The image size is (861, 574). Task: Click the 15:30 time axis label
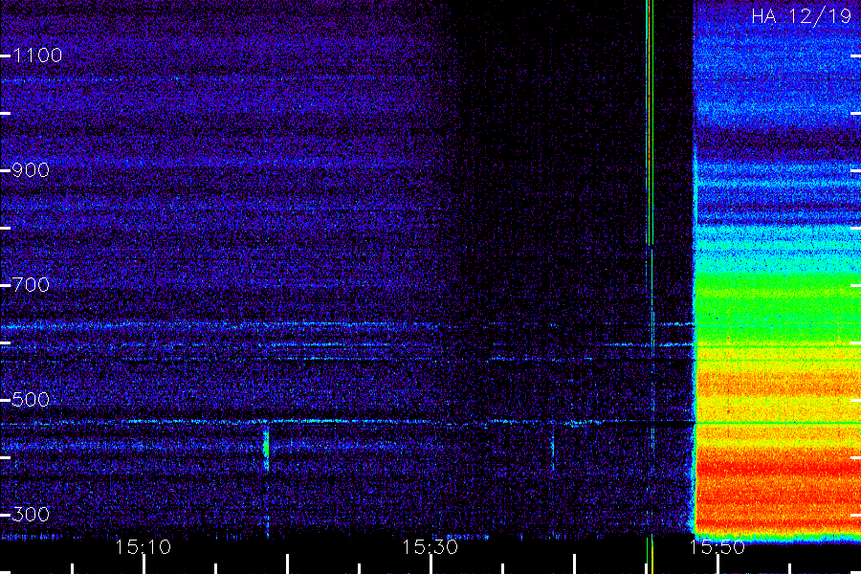pos(430,547)
